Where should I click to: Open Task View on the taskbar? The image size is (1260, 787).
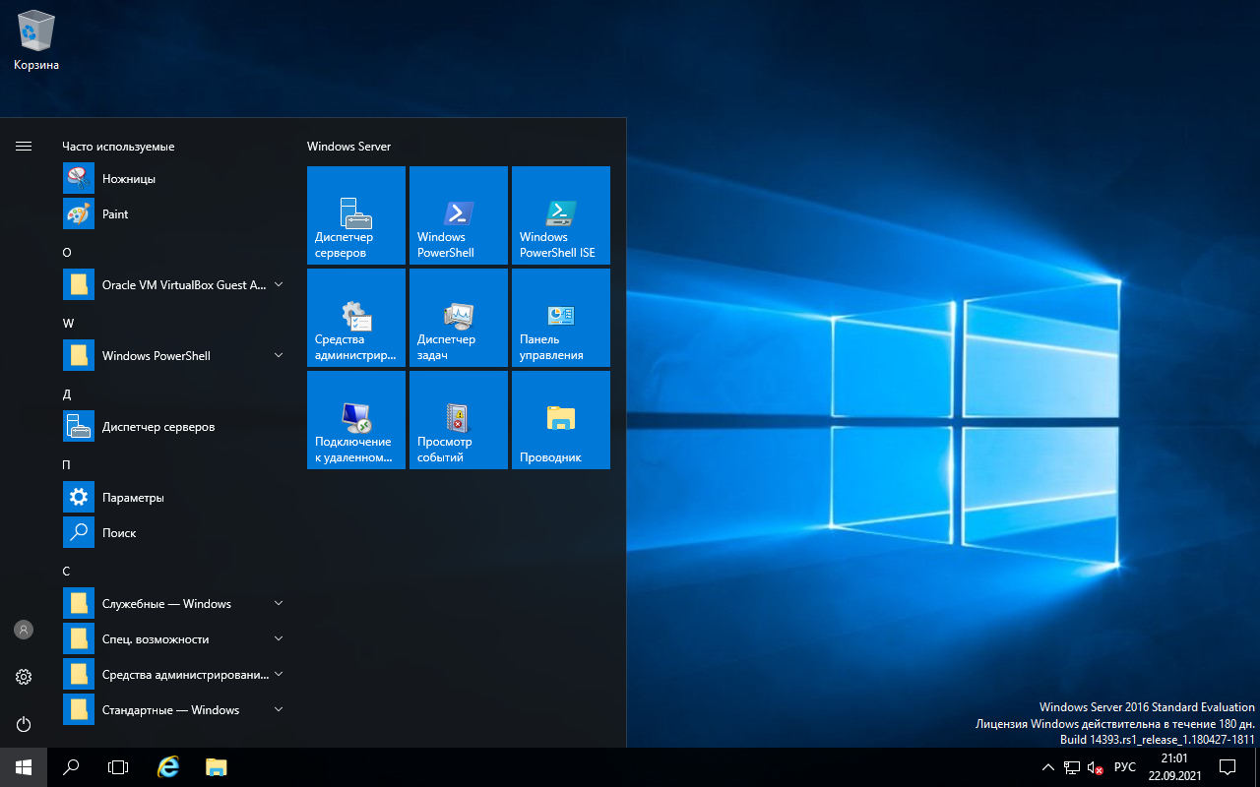(118, 766)
